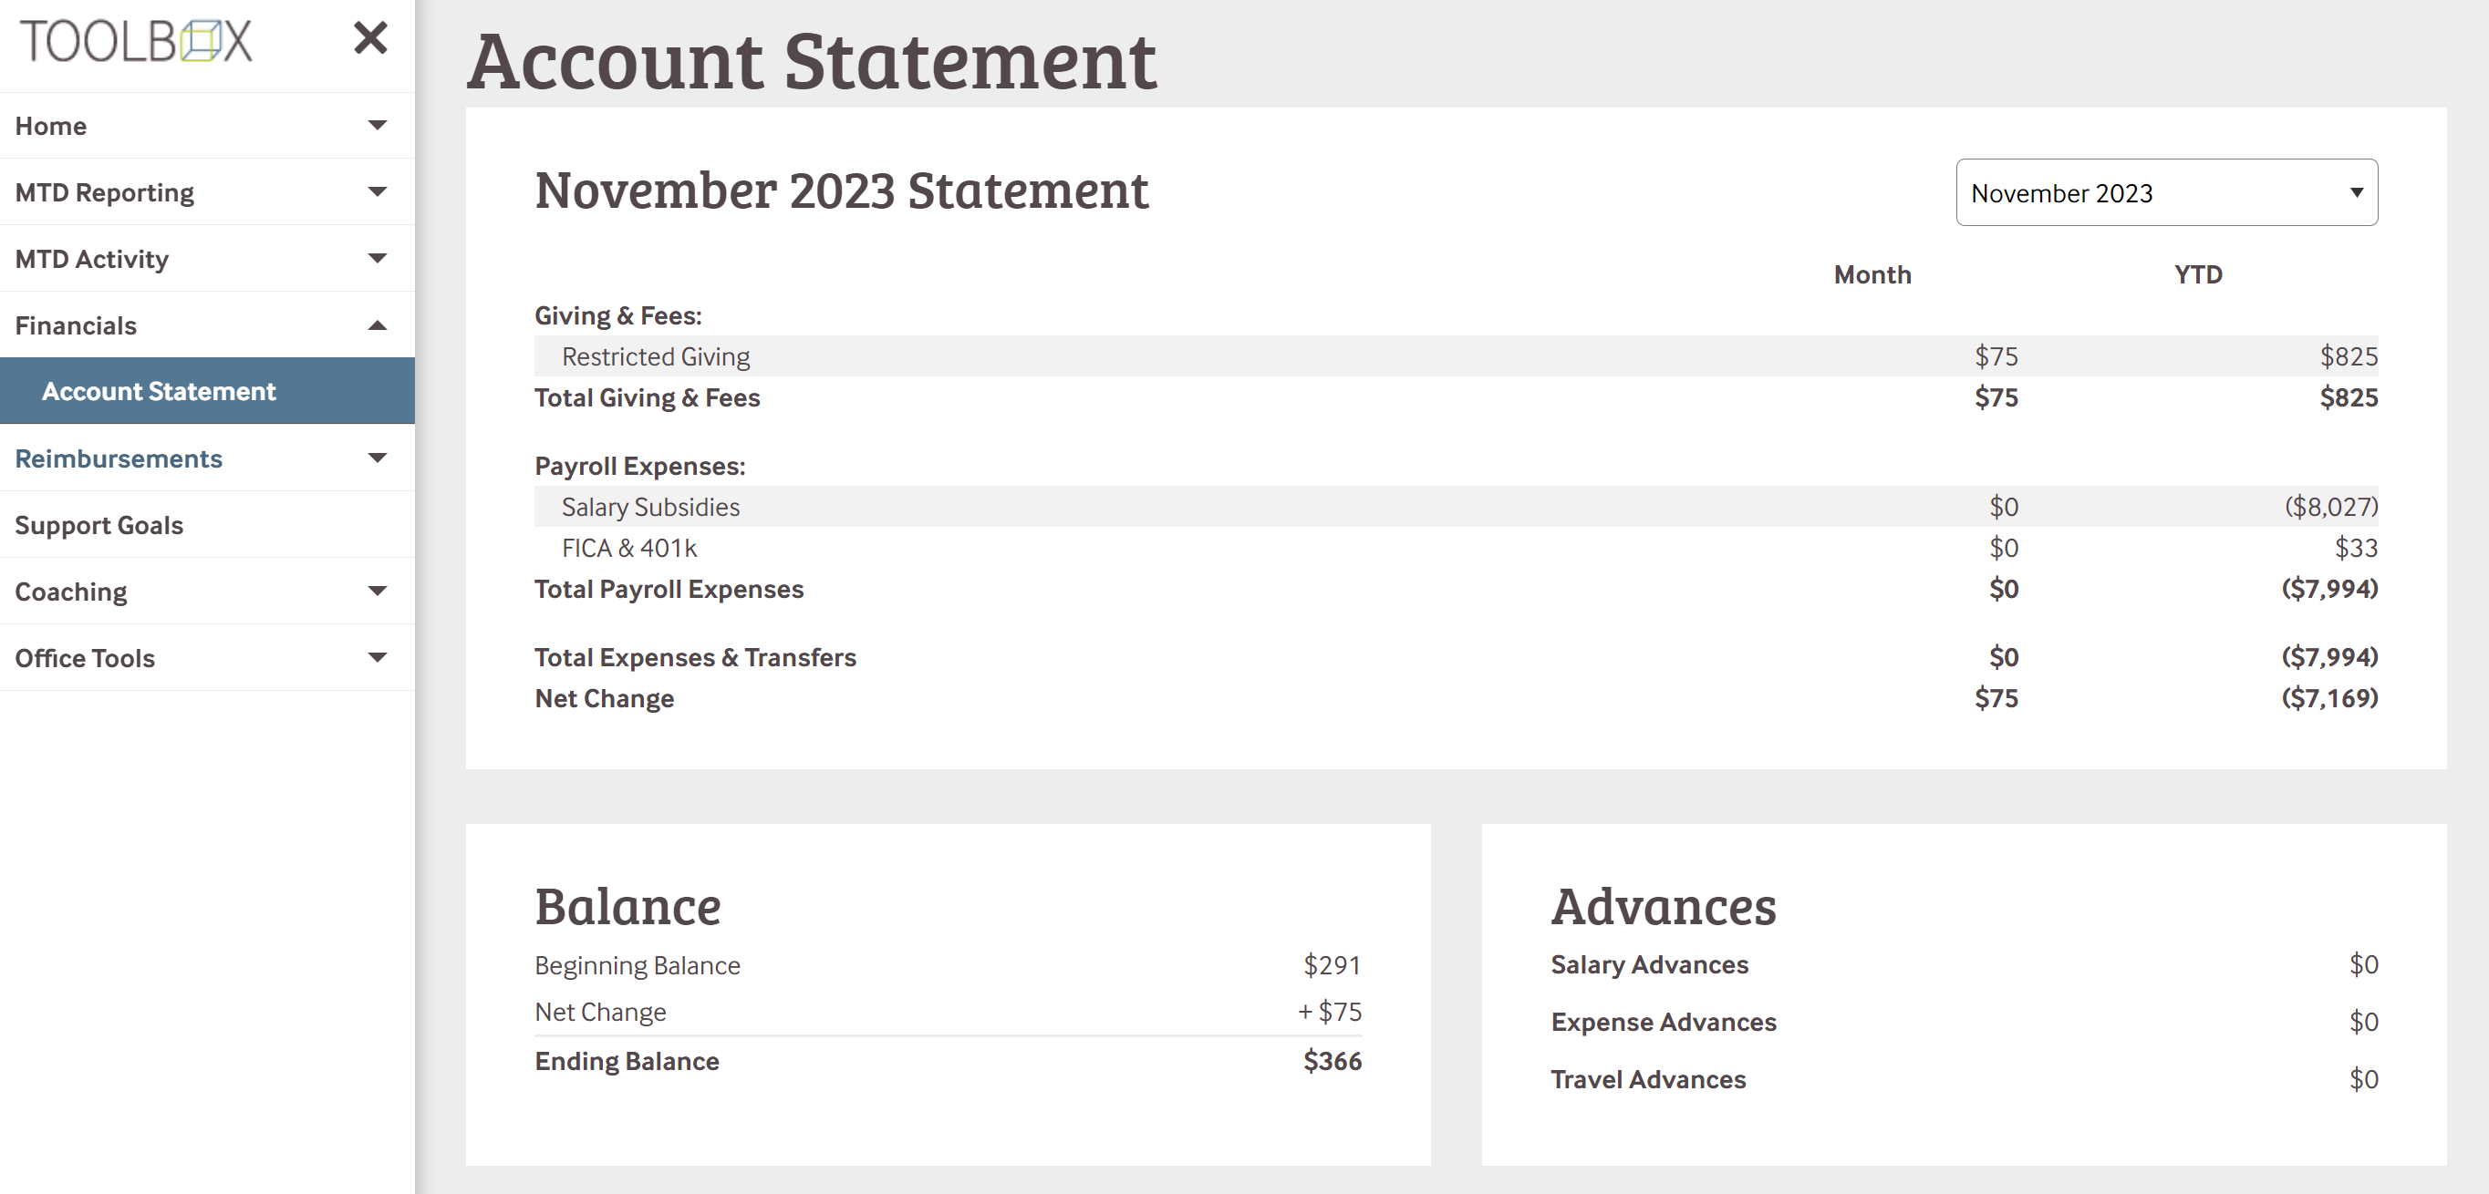
Task: Open the Support Goals page
Action: [x=99, y=525]
